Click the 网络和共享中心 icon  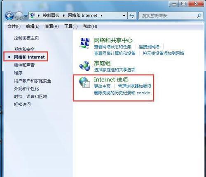(x=85, y=43)
